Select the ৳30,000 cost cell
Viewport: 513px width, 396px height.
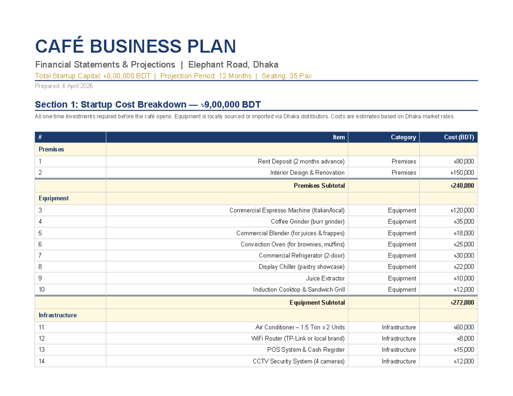click(x=448, y=255)
